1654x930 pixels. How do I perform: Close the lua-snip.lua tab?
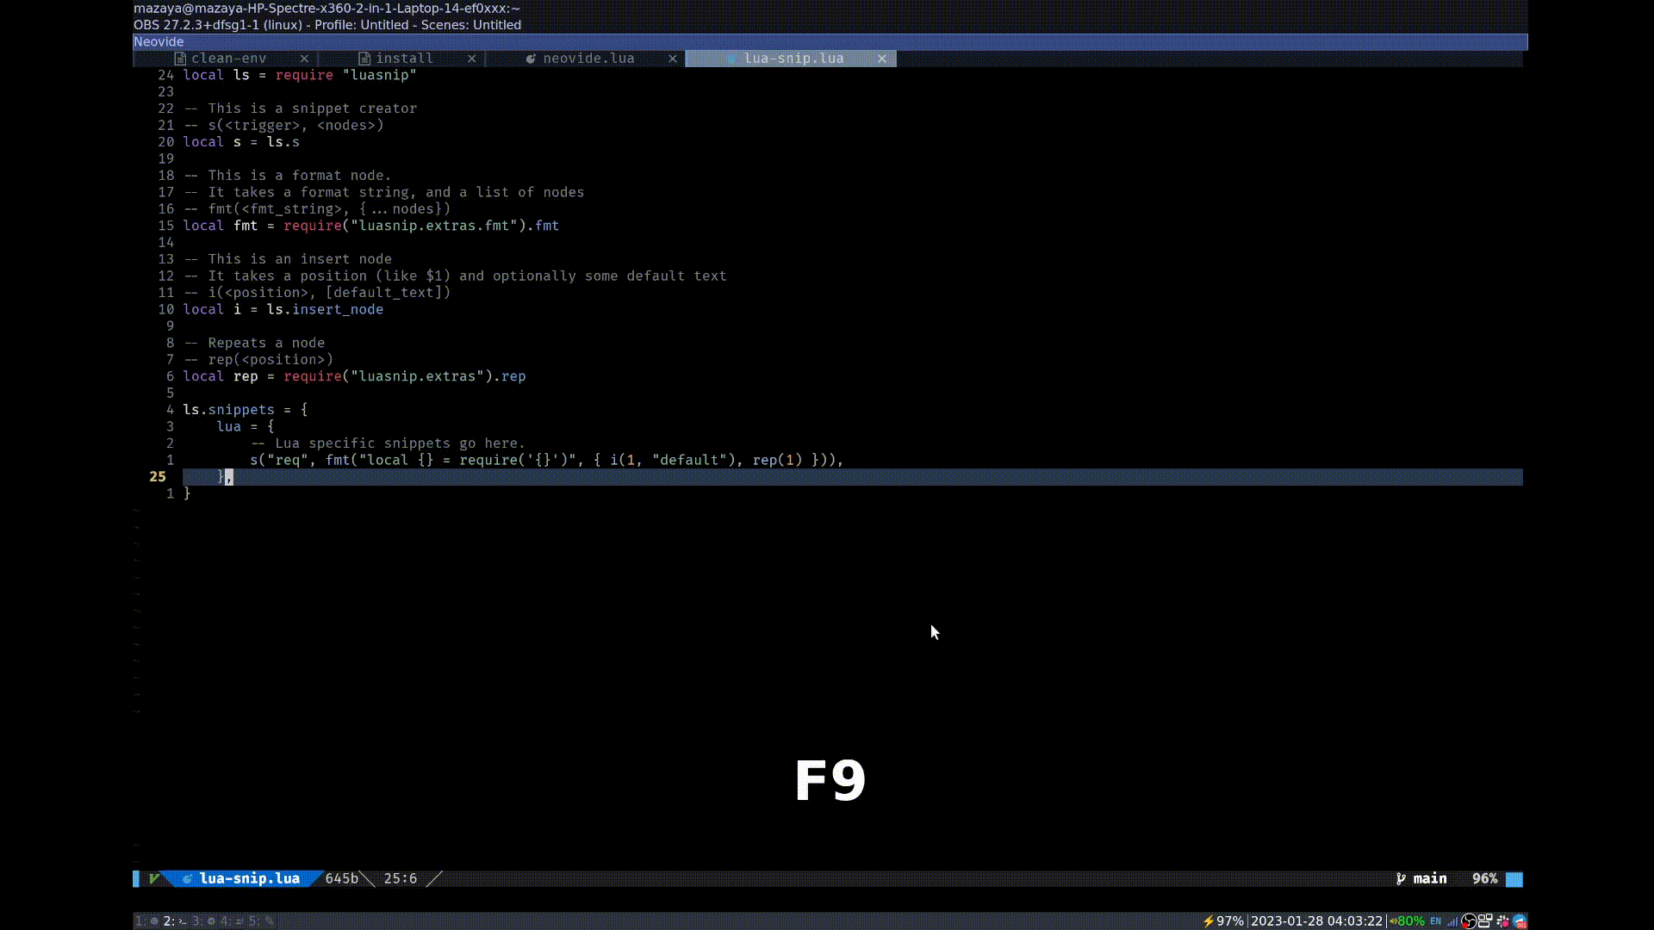[x=882, y=59]
